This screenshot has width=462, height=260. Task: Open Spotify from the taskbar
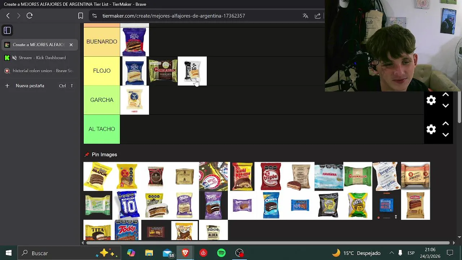tap(222, 253)
